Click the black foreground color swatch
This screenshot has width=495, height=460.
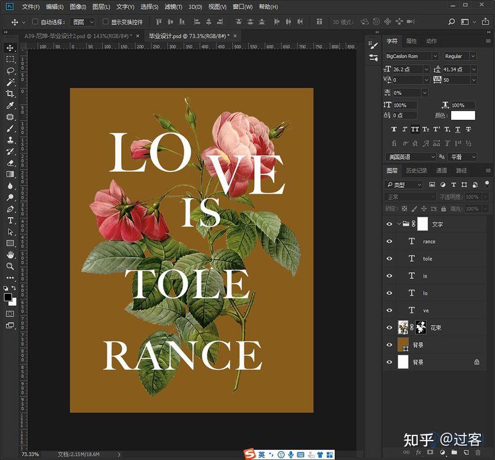8,297
